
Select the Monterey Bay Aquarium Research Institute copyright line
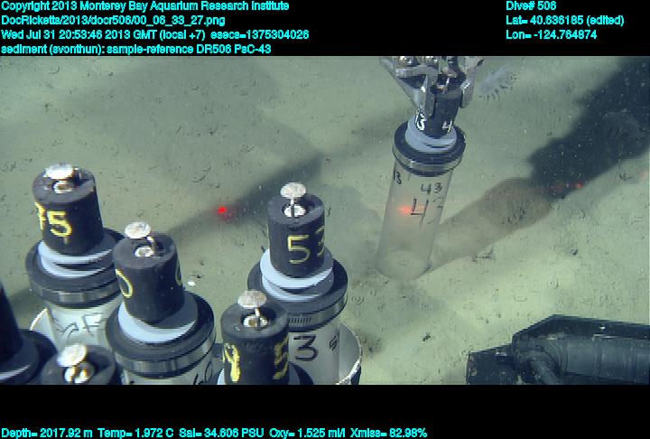(145, 6)
